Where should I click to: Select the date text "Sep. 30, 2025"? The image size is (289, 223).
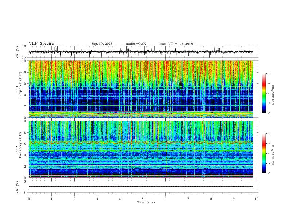click(102, 44)
